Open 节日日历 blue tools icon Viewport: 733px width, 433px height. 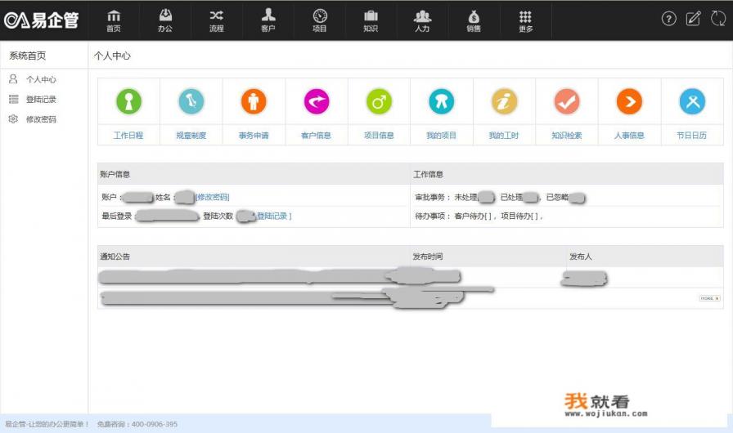pyautogui.click(x=692, y=101)
